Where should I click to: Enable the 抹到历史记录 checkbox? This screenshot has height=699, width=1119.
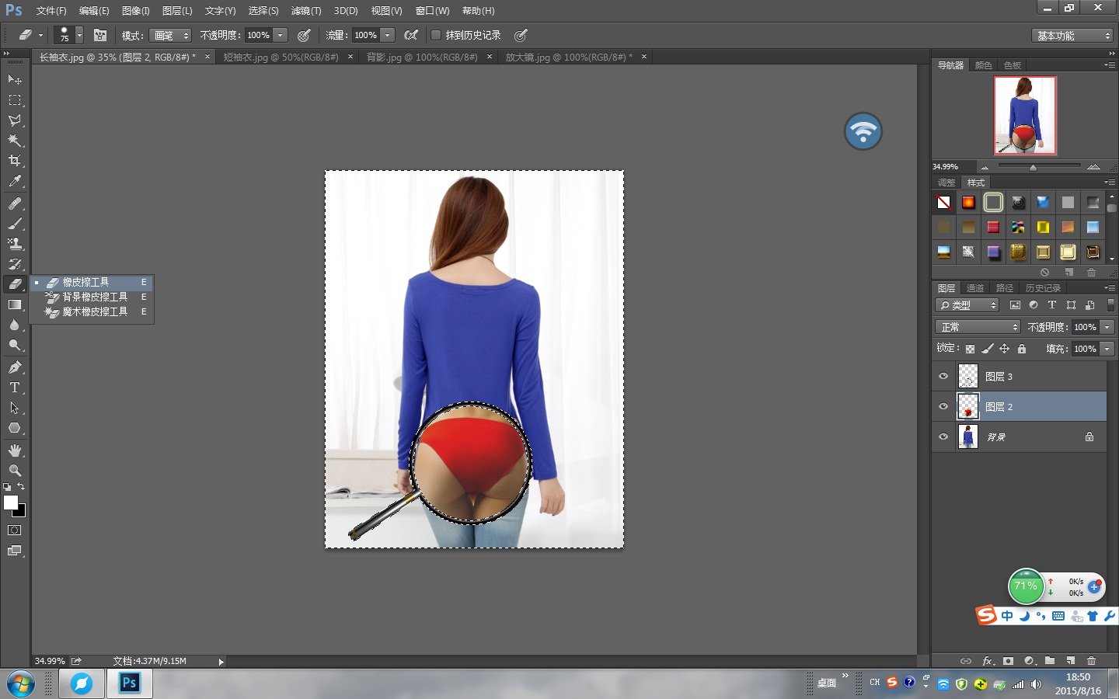(x=436, y=35)
